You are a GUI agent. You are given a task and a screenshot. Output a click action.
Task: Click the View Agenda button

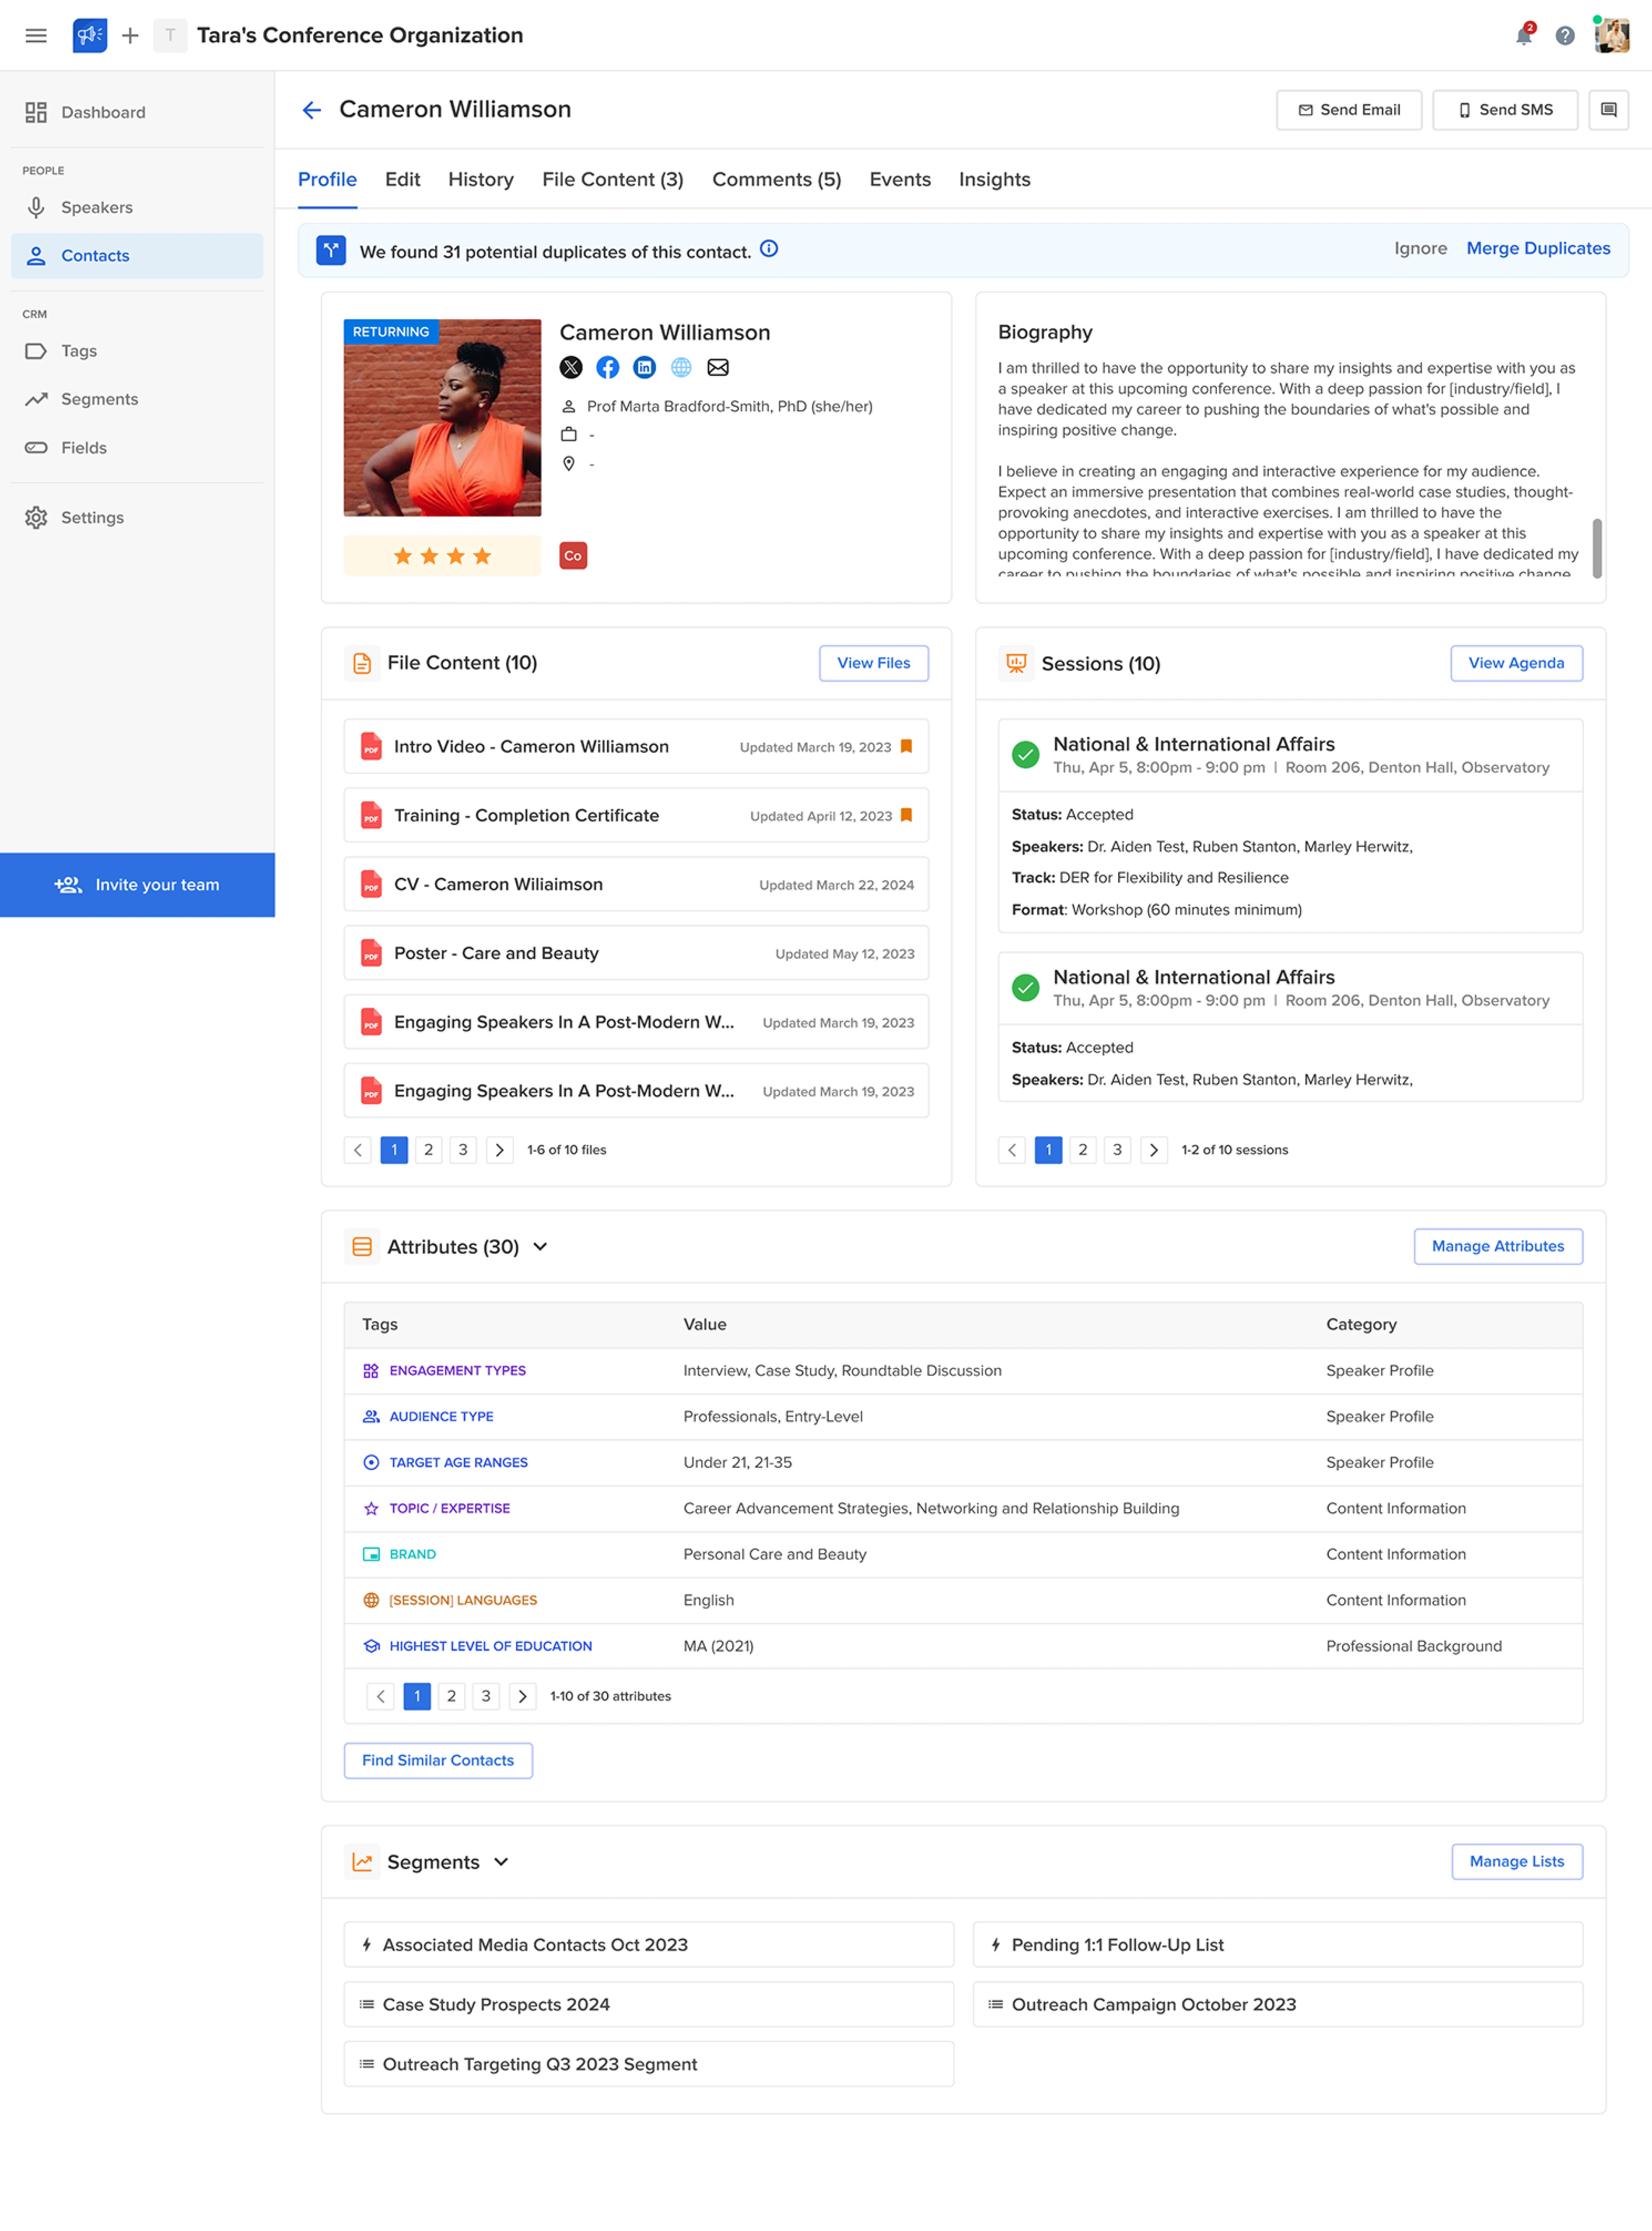click(x=1516, y=663)
